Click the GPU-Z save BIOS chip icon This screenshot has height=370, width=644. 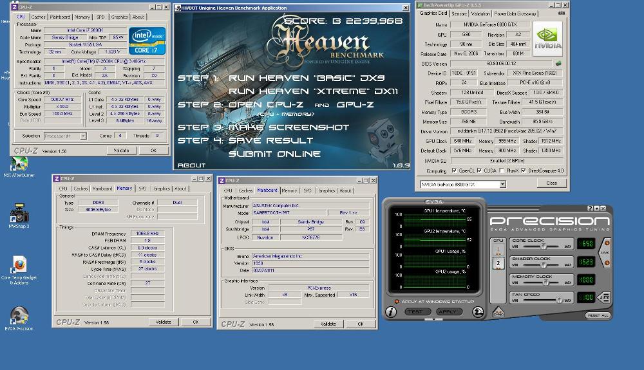[558, 64]
